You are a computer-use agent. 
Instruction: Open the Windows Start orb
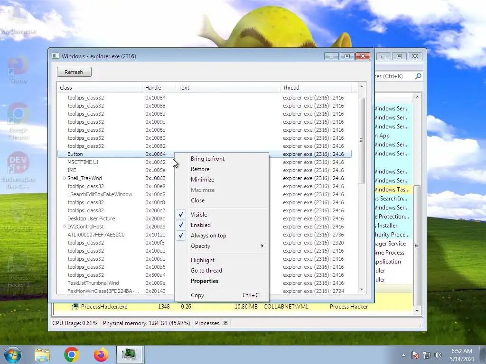coord(13,355)
